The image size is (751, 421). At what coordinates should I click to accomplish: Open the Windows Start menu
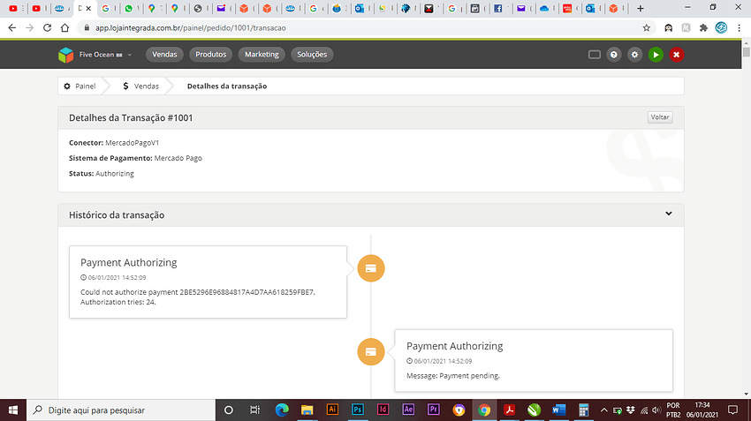tap(13, 410)
